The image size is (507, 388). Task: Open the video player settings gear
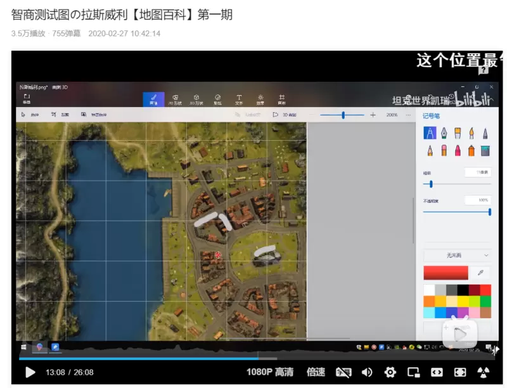390,372
